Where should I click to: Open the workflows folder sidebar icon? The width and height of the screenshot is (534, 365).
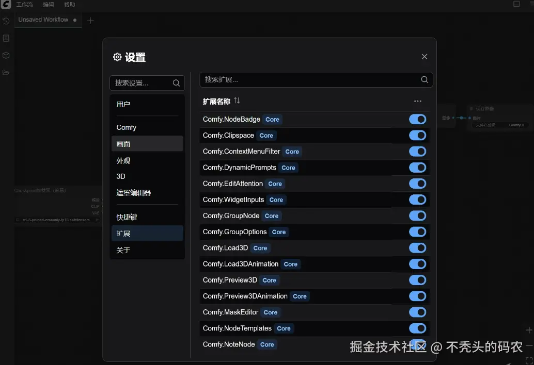click(6, 72)
